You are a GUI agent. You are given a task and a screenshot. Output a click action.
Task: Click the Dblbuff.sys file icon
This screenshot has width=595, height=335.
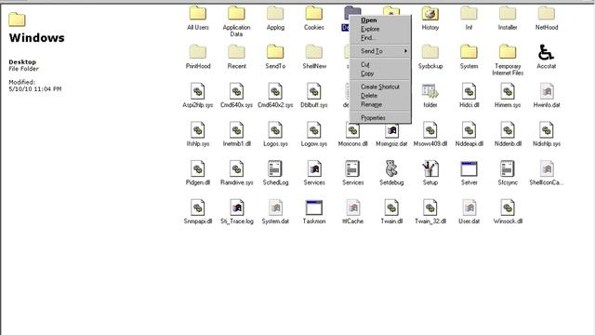(314, 91)
